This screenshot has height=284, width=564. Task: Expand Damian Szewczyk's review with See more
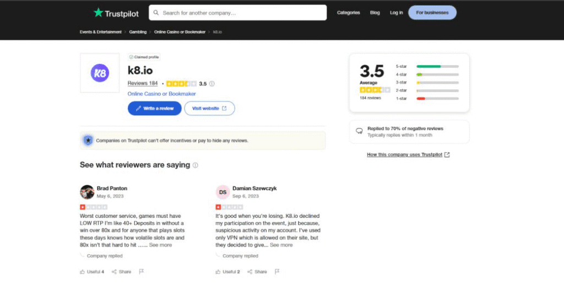(281, 245)
